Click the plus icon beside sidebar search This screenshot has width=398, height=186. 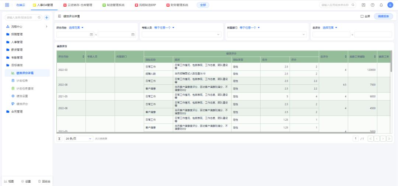[x=47, y=18]
